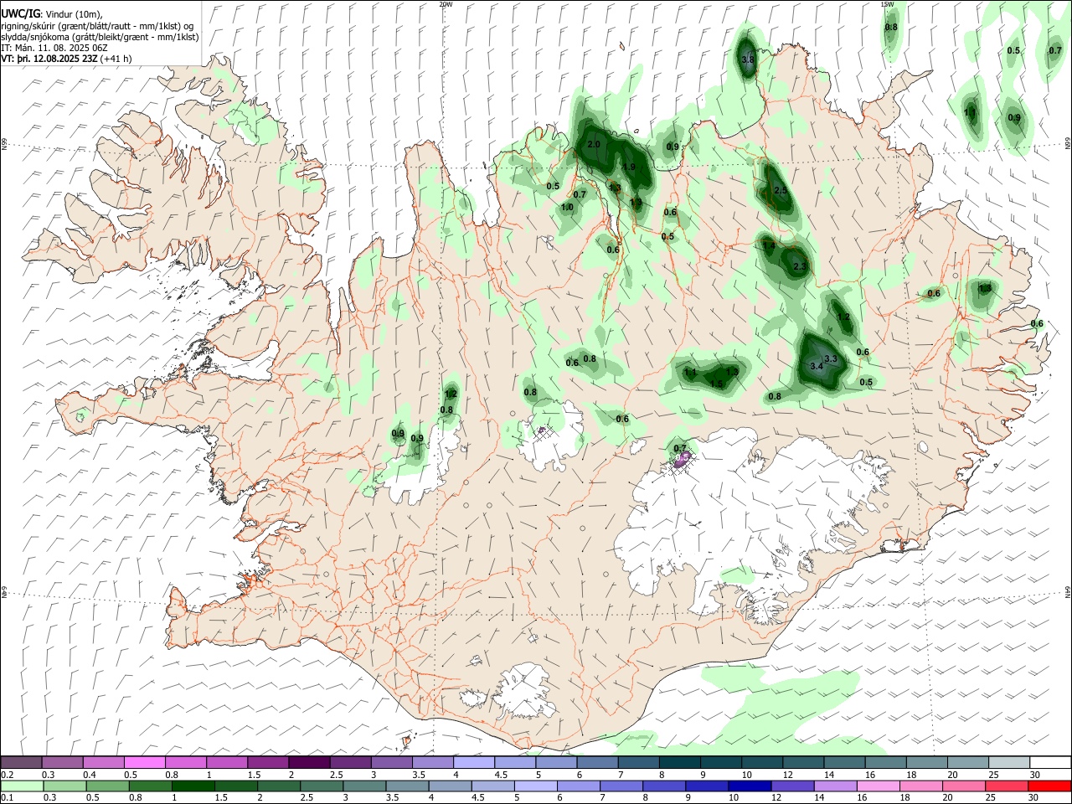Click the dark teal 9–10 swatch in top legend
Viewport: 1072px width, 804px height.
(x=720, y=762)
